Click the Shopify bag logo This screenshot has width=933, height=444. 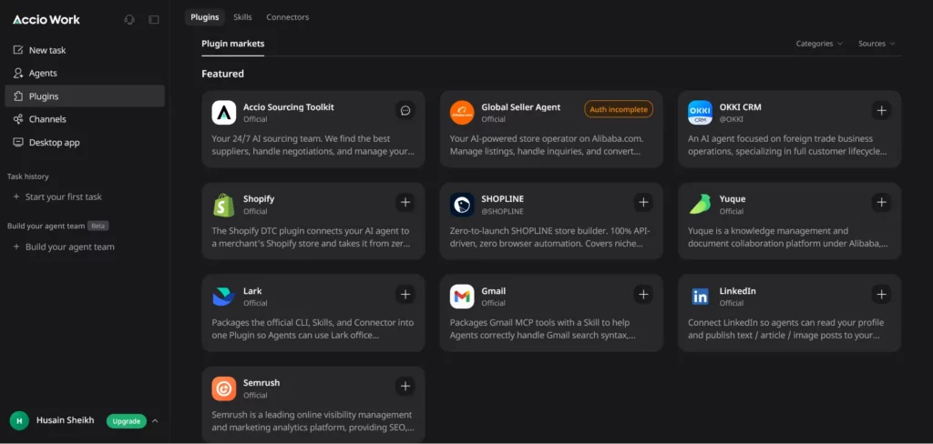point(224,205)
